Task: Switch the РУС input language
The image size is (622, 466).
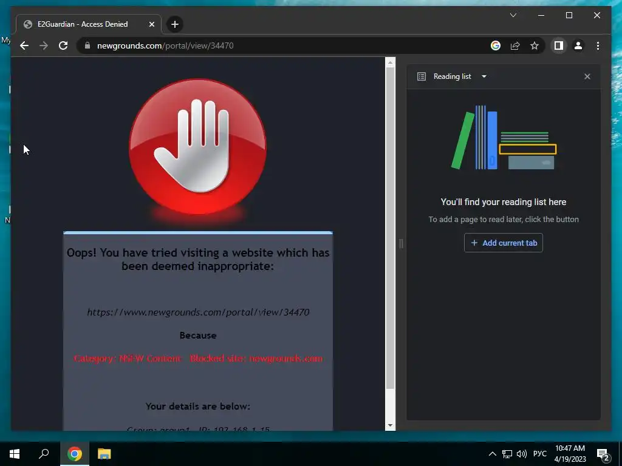Action: click(x=540, y=454)
